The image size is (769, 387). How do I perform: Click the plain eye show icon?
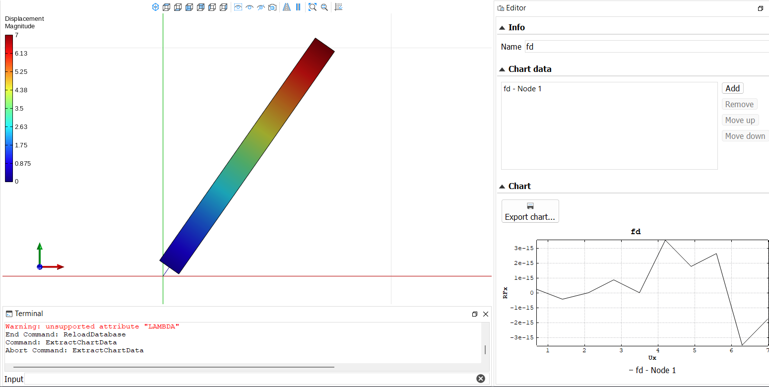tap(250, 7)
